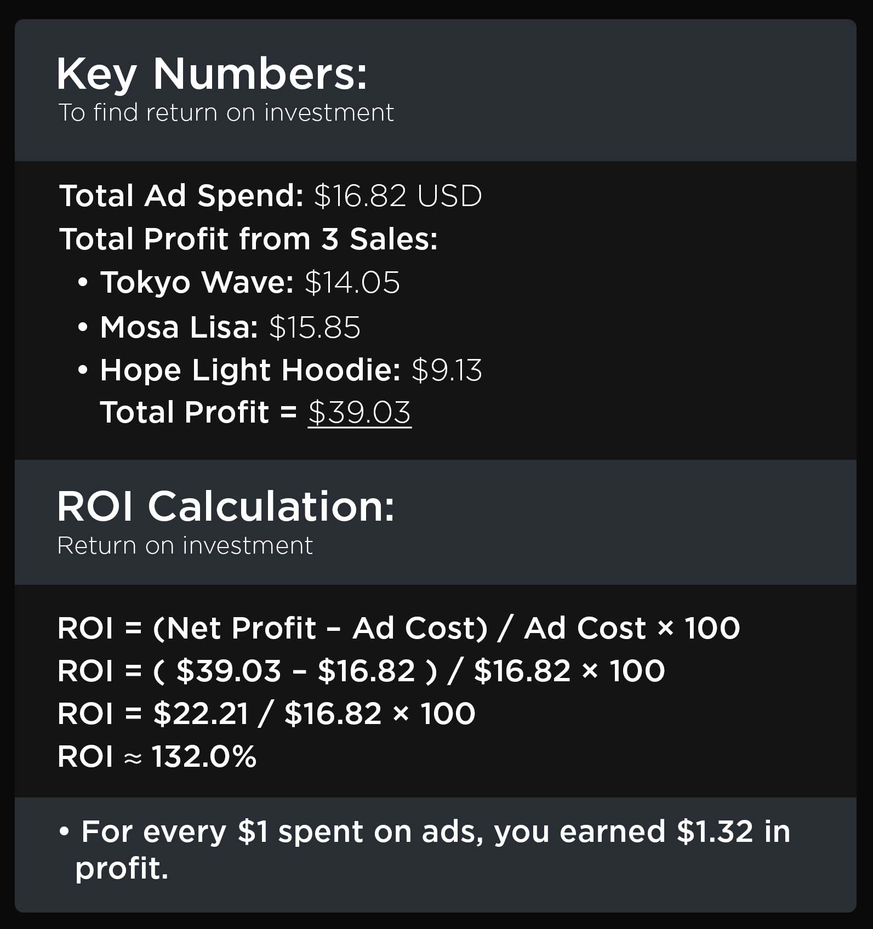Click "Total Profit from 3 Sales:" text
The image size is (873, 929).
(x=248, y=239)
